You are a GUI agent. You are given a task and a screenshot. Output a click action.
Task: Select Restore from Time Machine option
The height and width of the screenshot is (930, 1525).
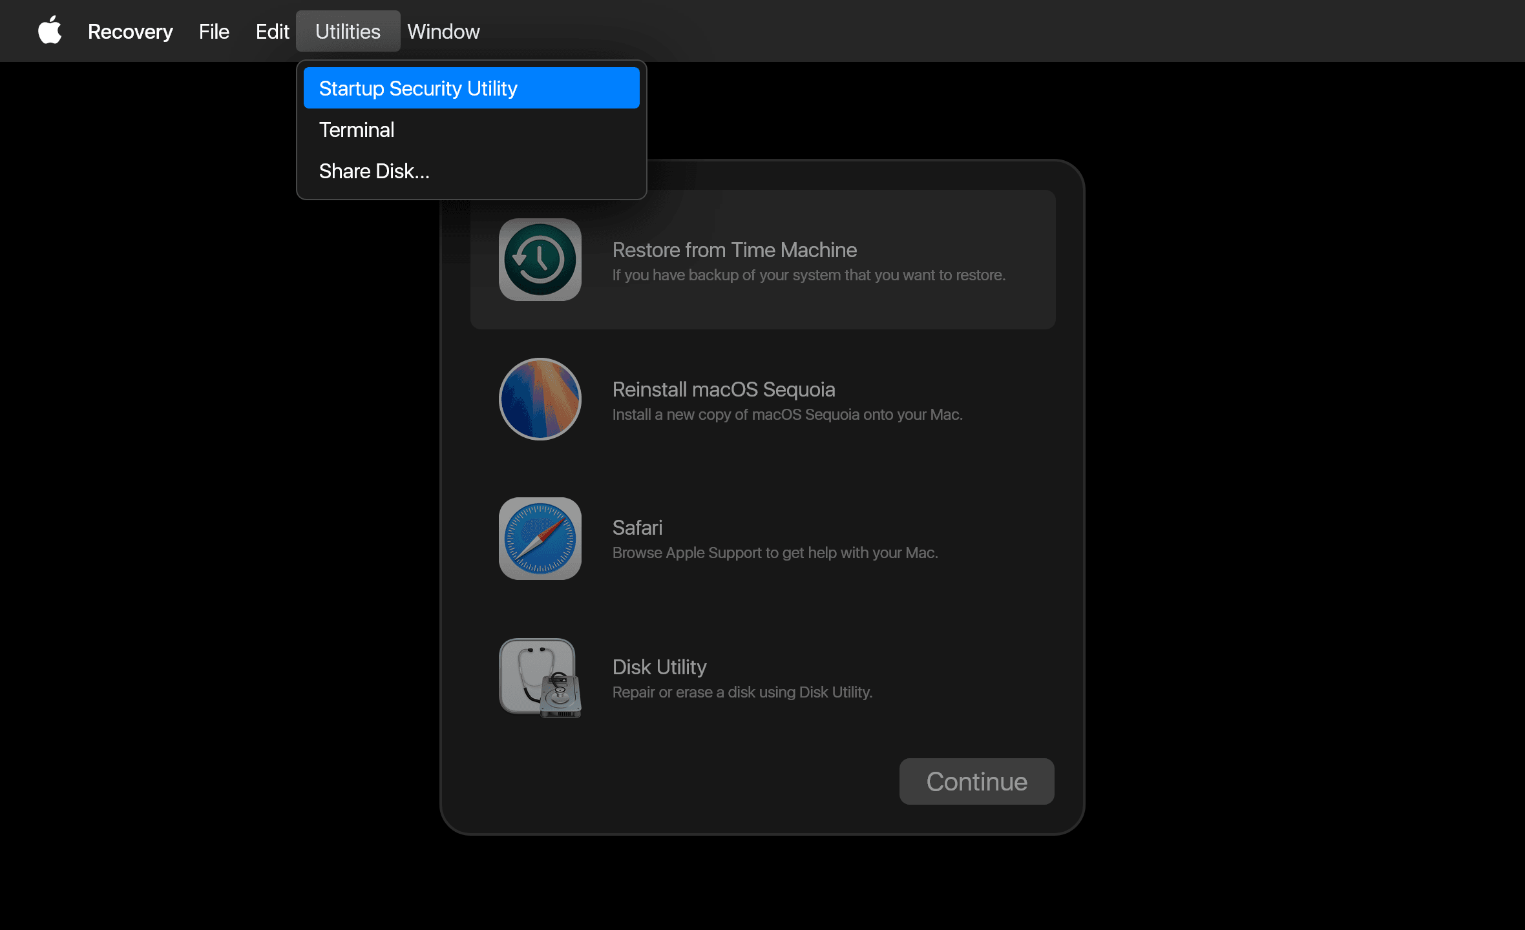pos(763,260)
